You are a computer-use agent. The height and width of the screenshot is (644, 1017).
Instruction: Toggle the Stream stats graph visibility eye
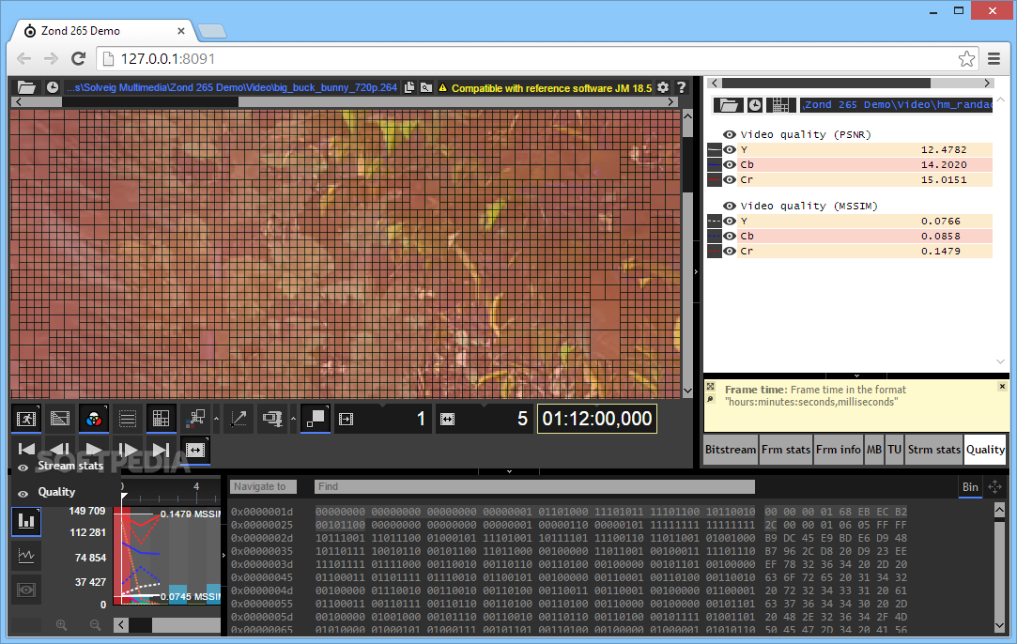click(x=23, y=468)
